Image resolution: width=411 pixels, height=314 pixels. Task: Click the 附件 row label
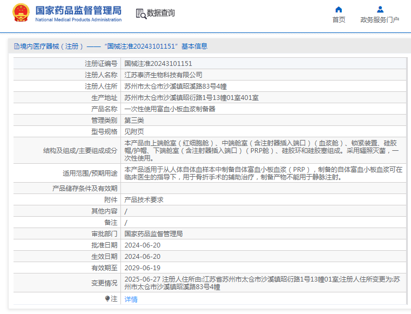click(111, 199)
